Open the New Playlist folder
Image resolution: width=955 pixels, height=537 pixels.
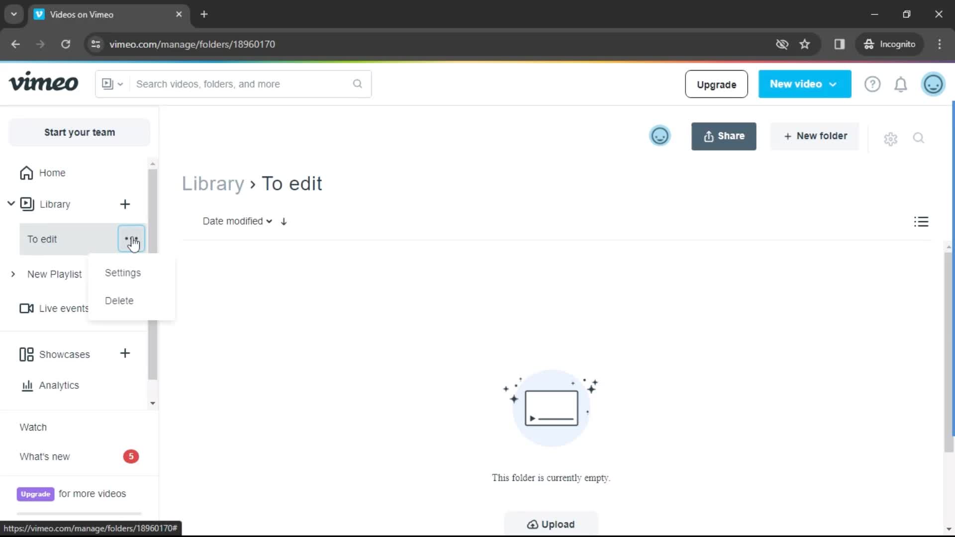tap(55, 274)
